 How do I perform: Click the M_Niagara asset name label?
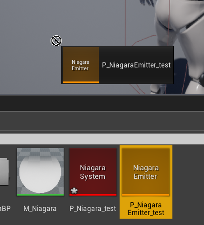coord(40,209)
